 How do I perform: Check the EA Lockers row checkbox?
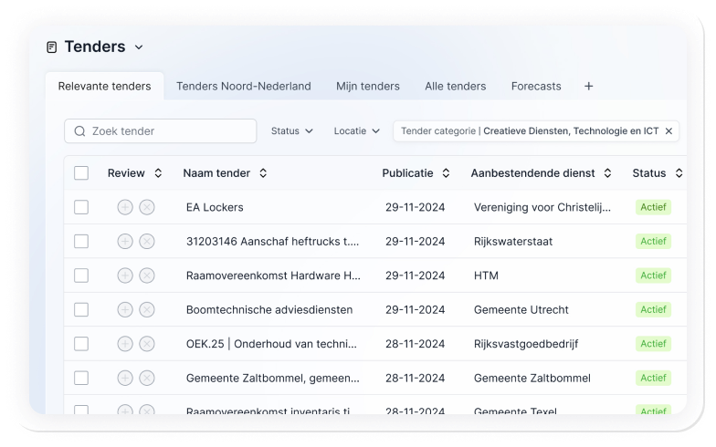(81, 207)
